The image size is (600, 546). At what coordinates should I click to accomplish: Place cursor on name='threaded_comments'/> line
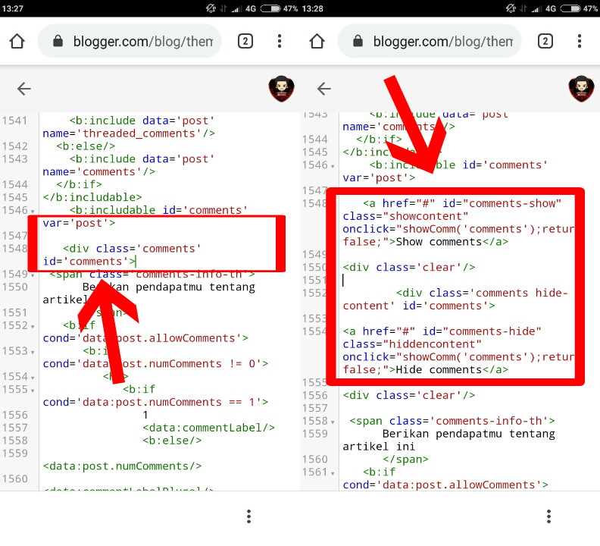(x=129, y=133)
